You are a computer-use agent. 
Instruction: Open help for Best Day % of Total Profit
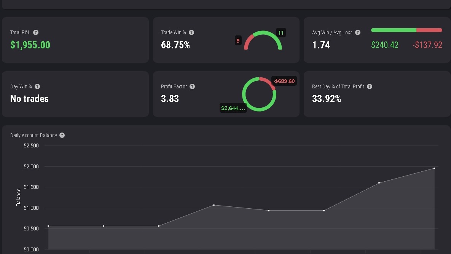(x=369, y=86)
